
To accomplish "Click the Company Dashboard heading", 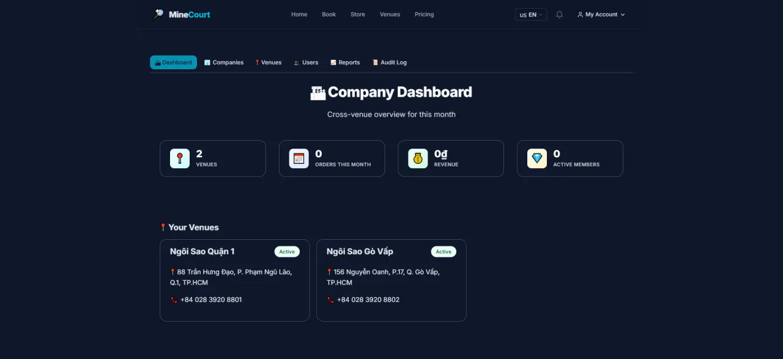I will (400, 92).
